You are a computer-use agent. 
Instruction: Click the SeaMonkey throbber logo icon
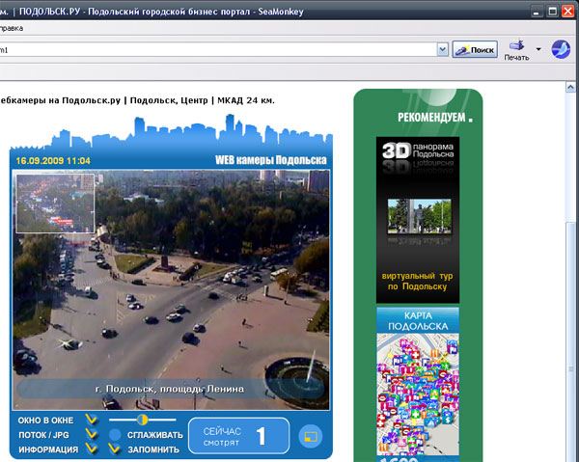[x=562, y=49]
